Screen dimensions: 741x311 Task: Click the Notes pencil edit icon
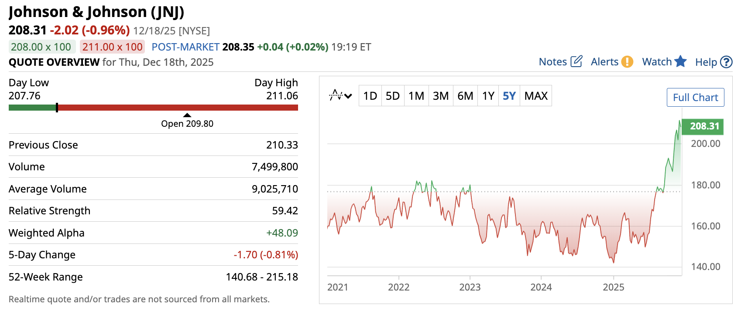pos(576,61)
